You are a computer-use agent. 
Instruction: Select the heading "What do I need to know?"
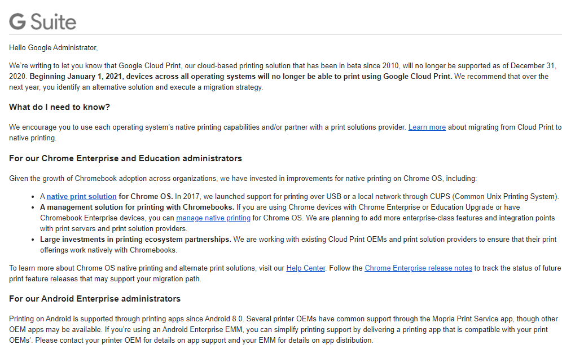(x=59, y=107)
